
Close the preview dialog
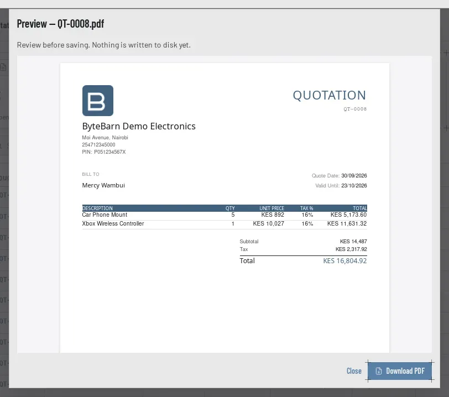point(354,371)
